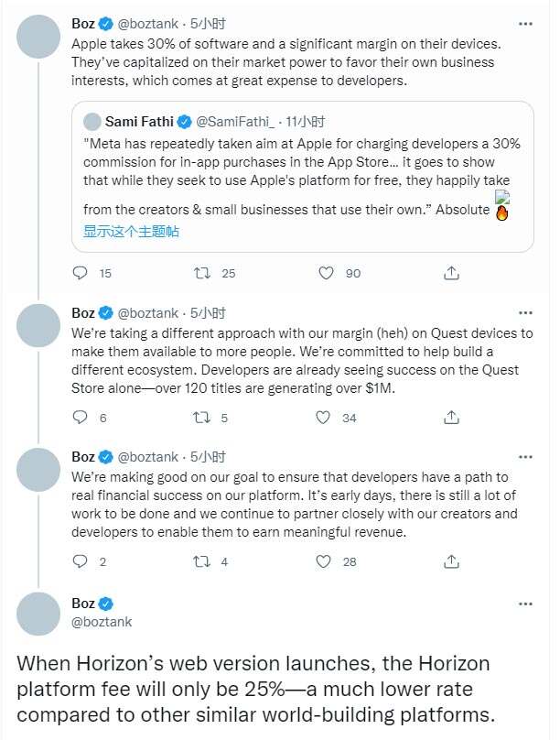560x740 pixels.
Task: Click the 显示这个主题帖 link
Action: (131, 231)
